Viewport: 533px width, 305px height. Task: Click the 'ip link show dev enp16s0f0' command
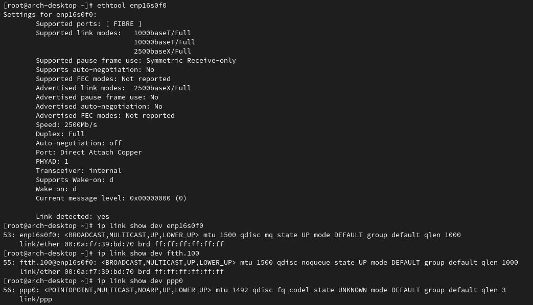coord(150,225)
